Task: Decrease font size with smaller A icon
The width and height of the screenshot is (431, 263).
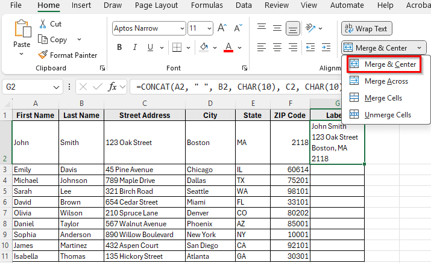Action: [236, 28]
